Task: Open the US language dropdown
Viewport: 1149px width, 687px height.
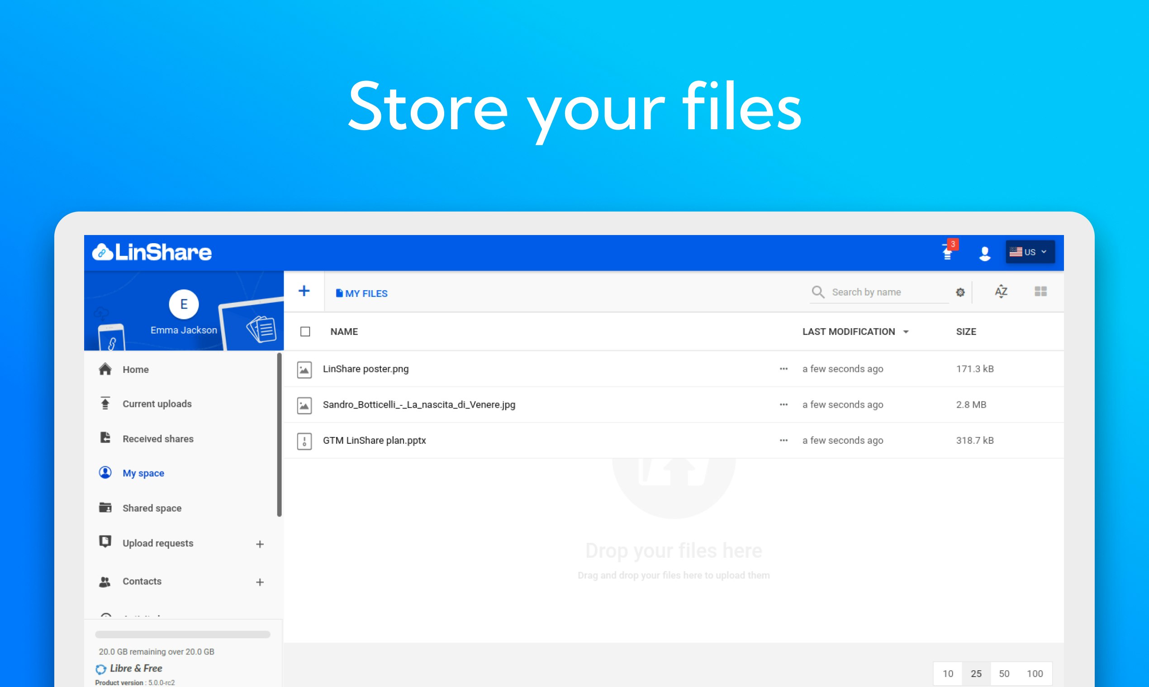Action: (1030, 252)
